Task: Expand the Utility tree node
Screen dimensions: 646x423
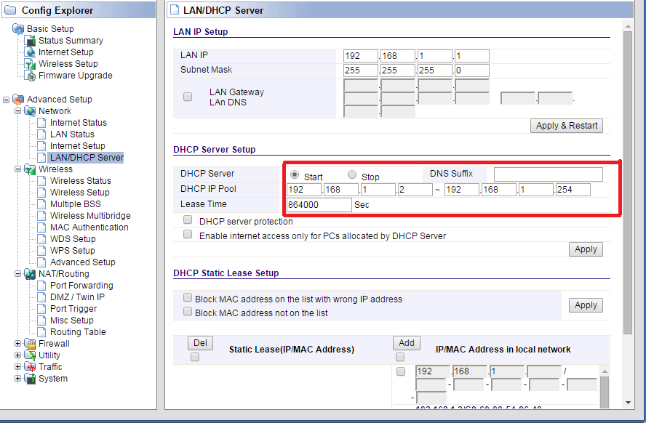Action: (17, 355)
